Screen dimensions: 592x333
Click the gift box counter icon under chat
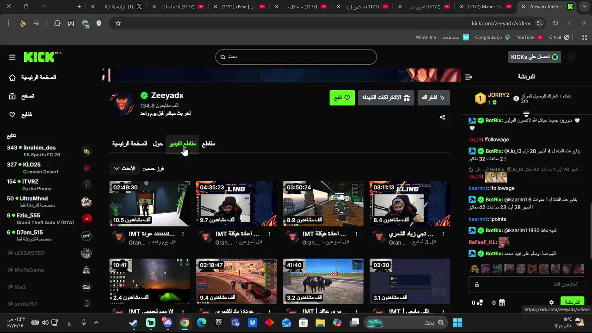502,302
